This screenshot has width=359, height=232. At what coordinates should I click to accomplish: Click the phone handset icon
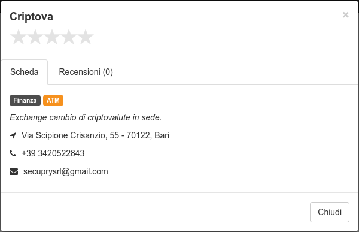pos(13,153)
